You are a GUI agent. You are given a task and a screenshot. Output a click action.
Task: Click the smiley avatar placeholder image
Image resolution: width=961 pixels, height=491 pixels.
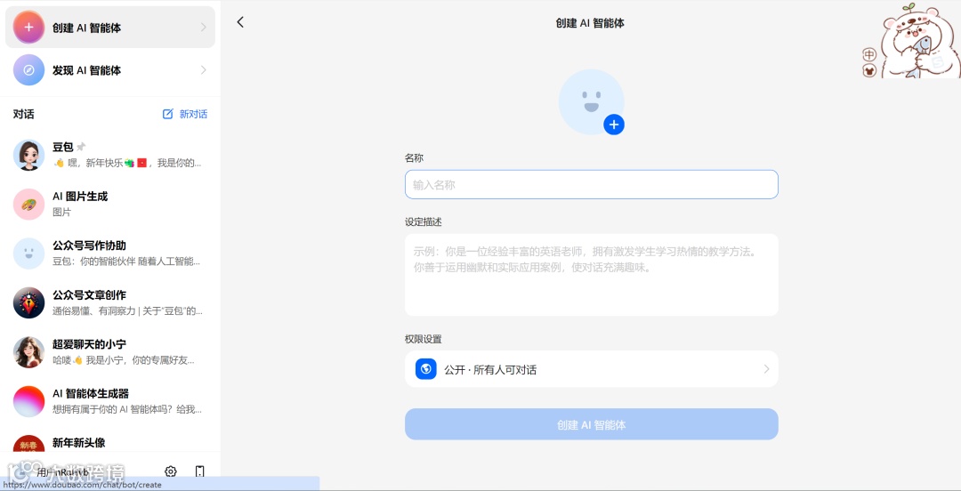[x=591, y=101]
